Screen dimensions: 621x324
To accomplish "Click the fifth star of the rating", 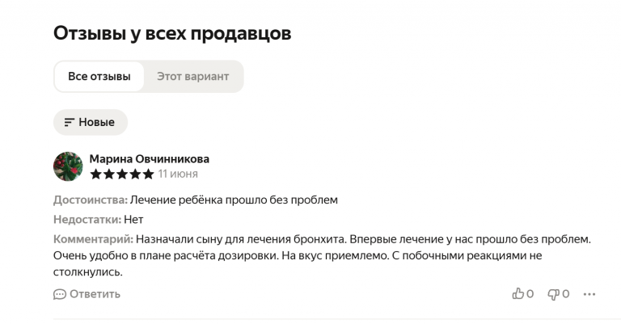I will (149, 174).
